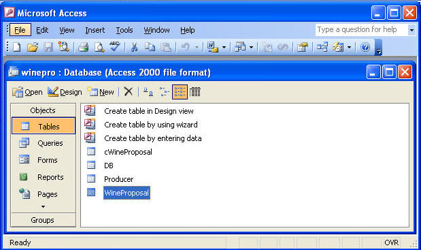Switch to Details view
The image size is (421, 250).
[195, 92]
